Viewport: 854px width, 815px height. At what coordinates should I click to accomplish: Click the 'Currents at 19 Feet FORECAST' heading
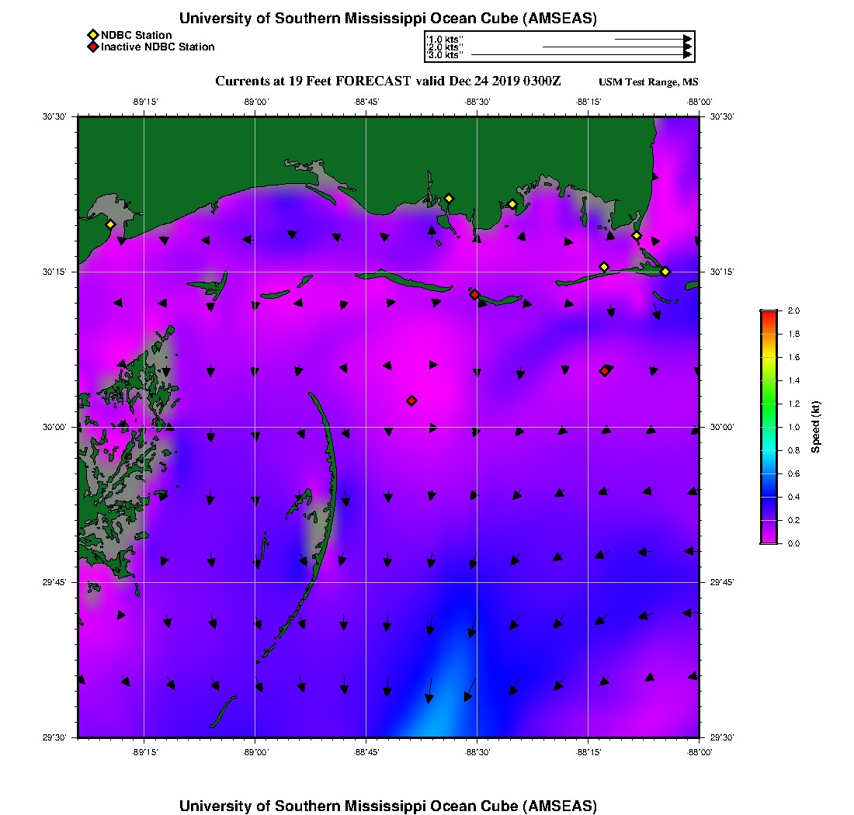point(313,81)
